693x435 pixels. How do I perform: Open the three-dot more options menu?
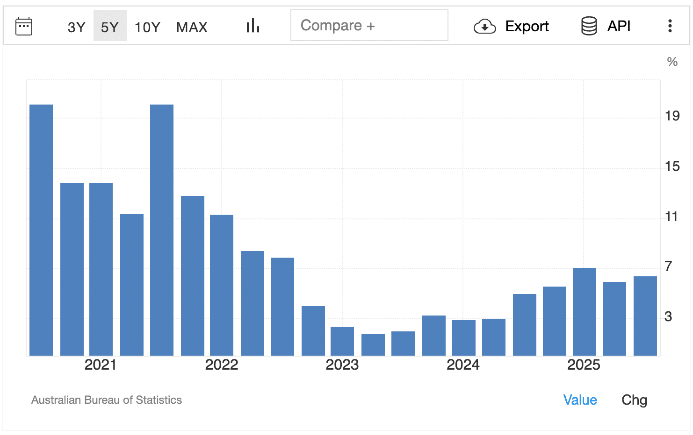click(x=670, y=26)
